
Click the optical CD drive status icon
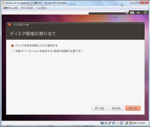[106, 123]
